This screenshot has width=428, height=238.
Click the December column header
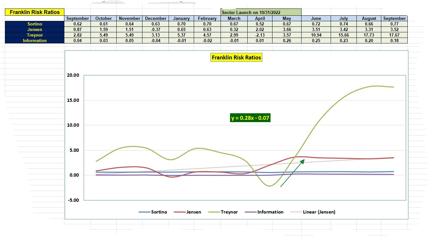coord(155,18)
